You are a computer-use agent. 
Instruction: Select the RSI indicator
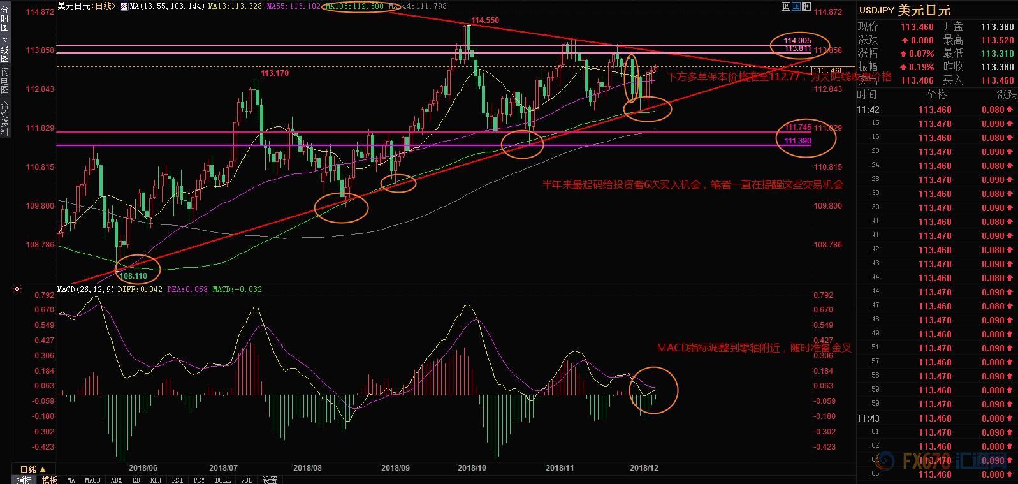point(177,480)
